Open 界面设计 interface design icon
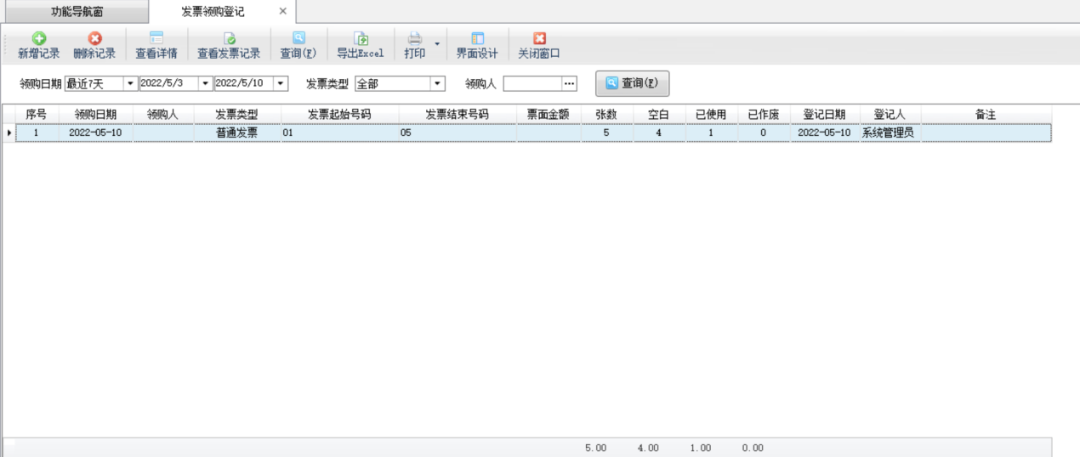 [477, 39]
